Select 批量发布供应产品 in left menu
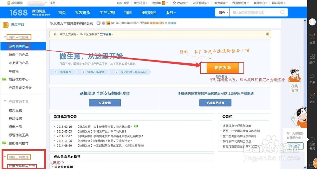The height and width of the screenshot is (169, 317). tap(22, 166)
